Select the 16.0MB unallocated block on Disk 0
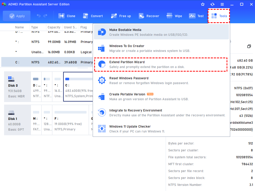This screenshot has width=255, height=191. click(x=58, y=87)
